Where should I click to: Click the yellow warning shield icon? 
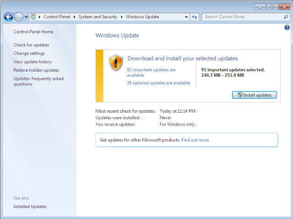(x=116, y=63)
